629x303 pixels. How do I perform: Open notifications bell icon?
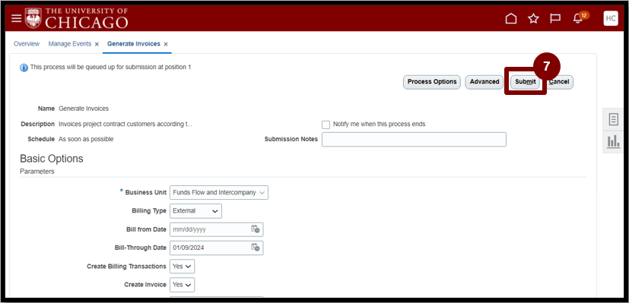578,19
